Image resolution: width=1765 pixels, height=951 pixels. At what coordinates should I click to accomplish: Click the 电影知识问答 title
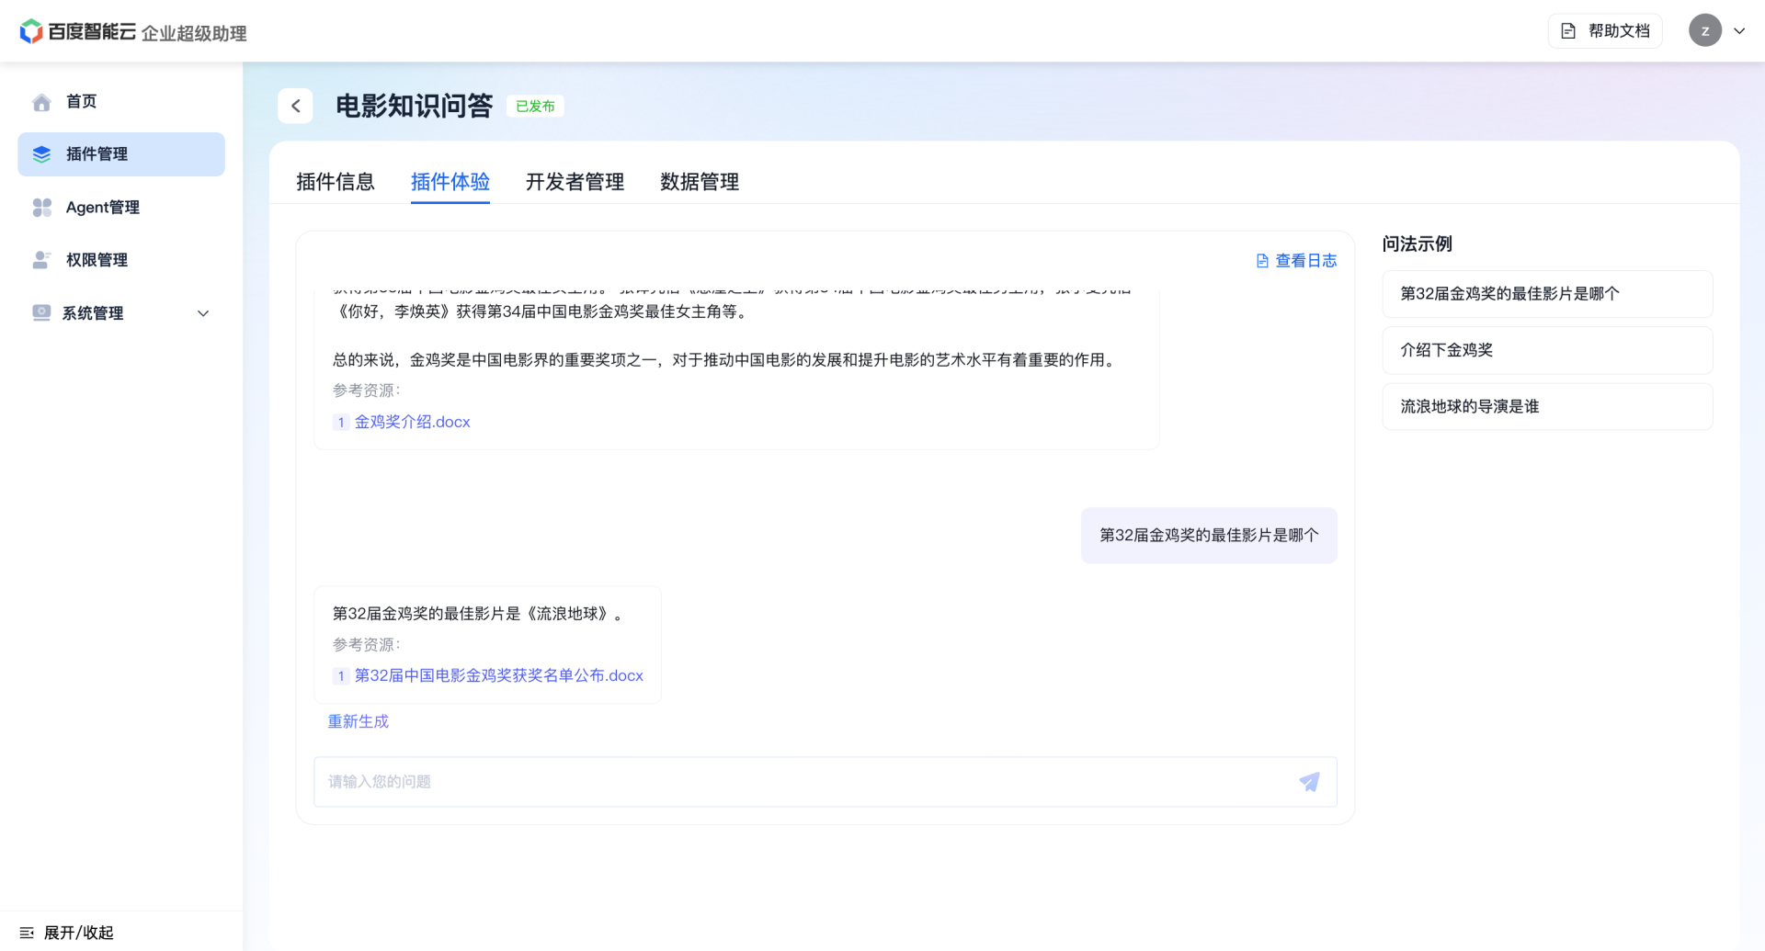[415, 106]
